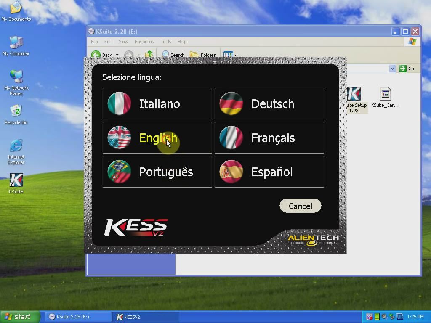Click the French flag icon

coord(231,138)
